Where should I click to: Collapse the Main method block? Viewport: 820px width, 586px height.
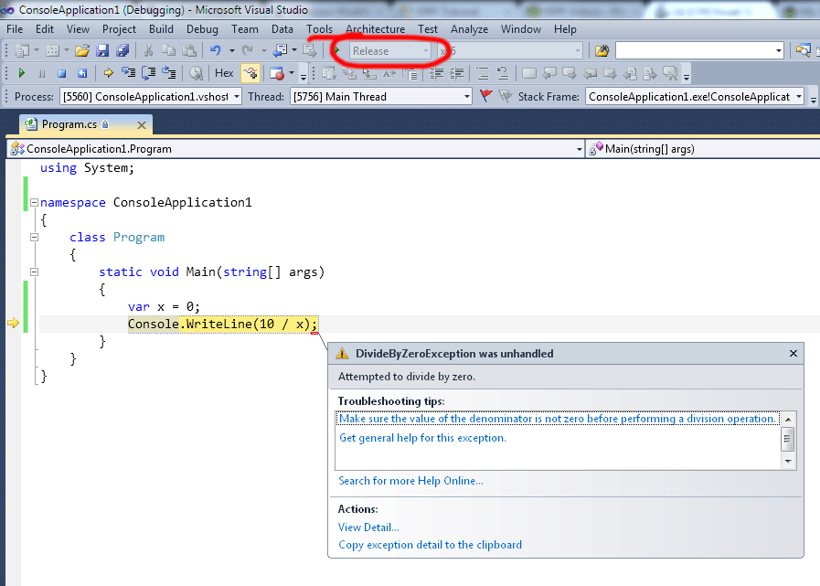[34, 272]
